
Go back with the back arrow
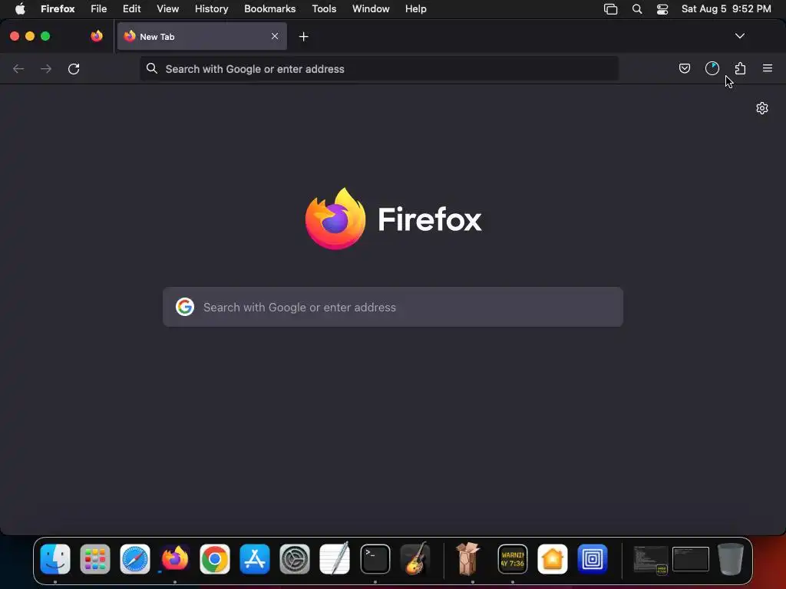pyautogui.click(x=18, y=68)
